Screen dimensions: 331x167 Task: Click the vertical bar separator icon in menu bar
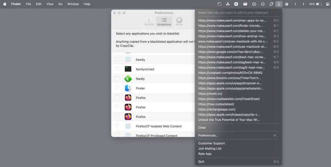click(x=295, y=4)
